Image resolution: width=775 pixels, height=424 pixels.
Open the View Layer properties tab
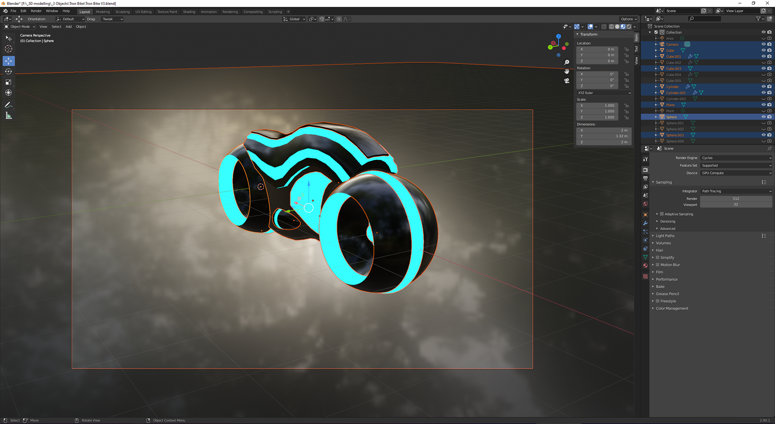[645, 187]
